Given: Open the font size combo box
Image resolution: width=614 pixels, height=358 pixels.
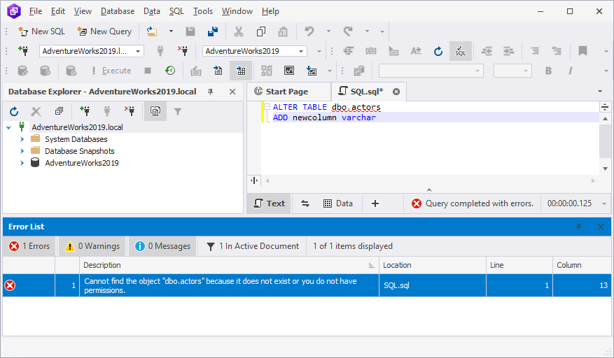Looking at the screenshot, I should coord(512,71).
